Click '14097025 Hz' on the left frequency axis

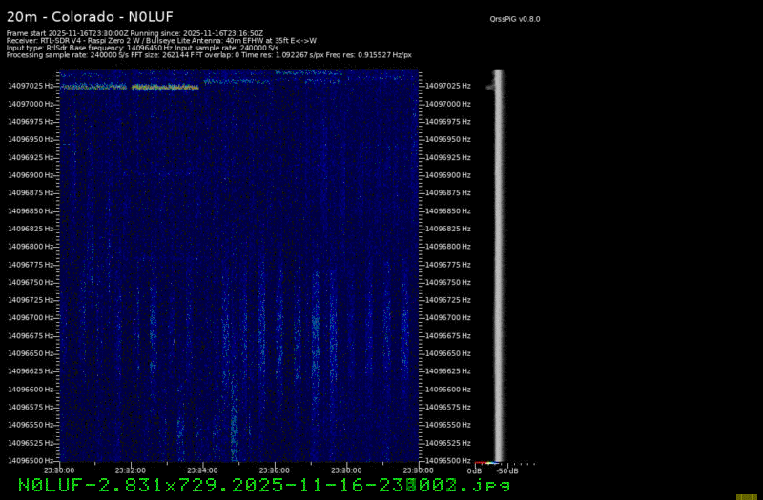pyautogui.click(x=31, y=86)
